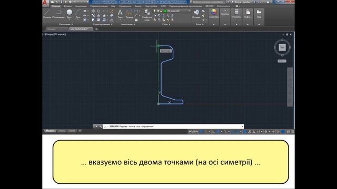Click the drawing area vertical scrollbar

coord(290,87)
